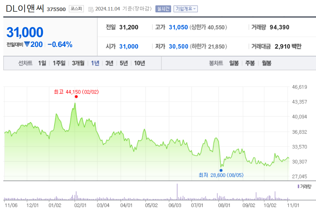
Task: Switch to the 3개월 line chart
Action: 78,63
